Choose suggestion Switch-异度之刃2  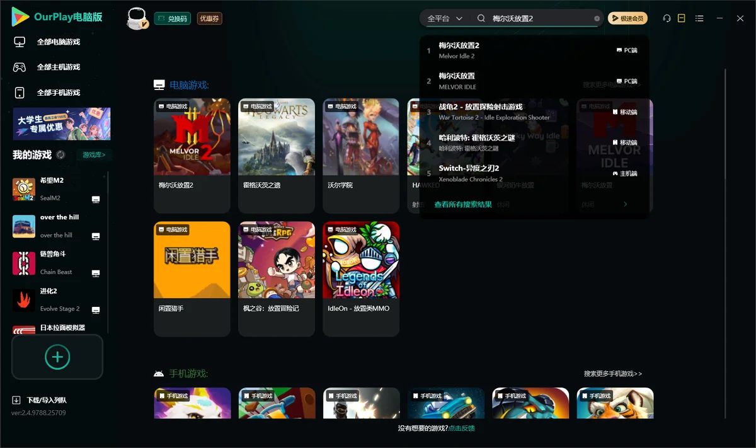pos(534,173)
